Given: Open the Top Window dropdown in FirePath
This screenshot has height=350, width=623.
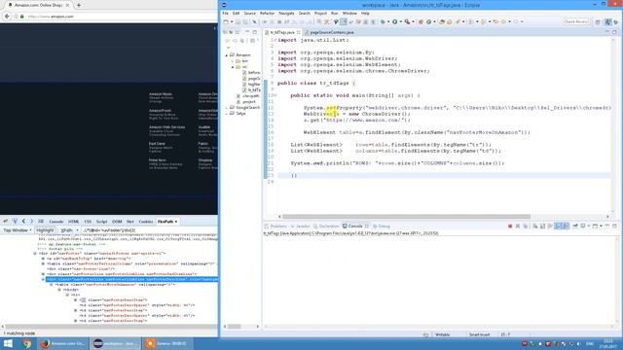Looking at the screenshot, I should 18,230.
